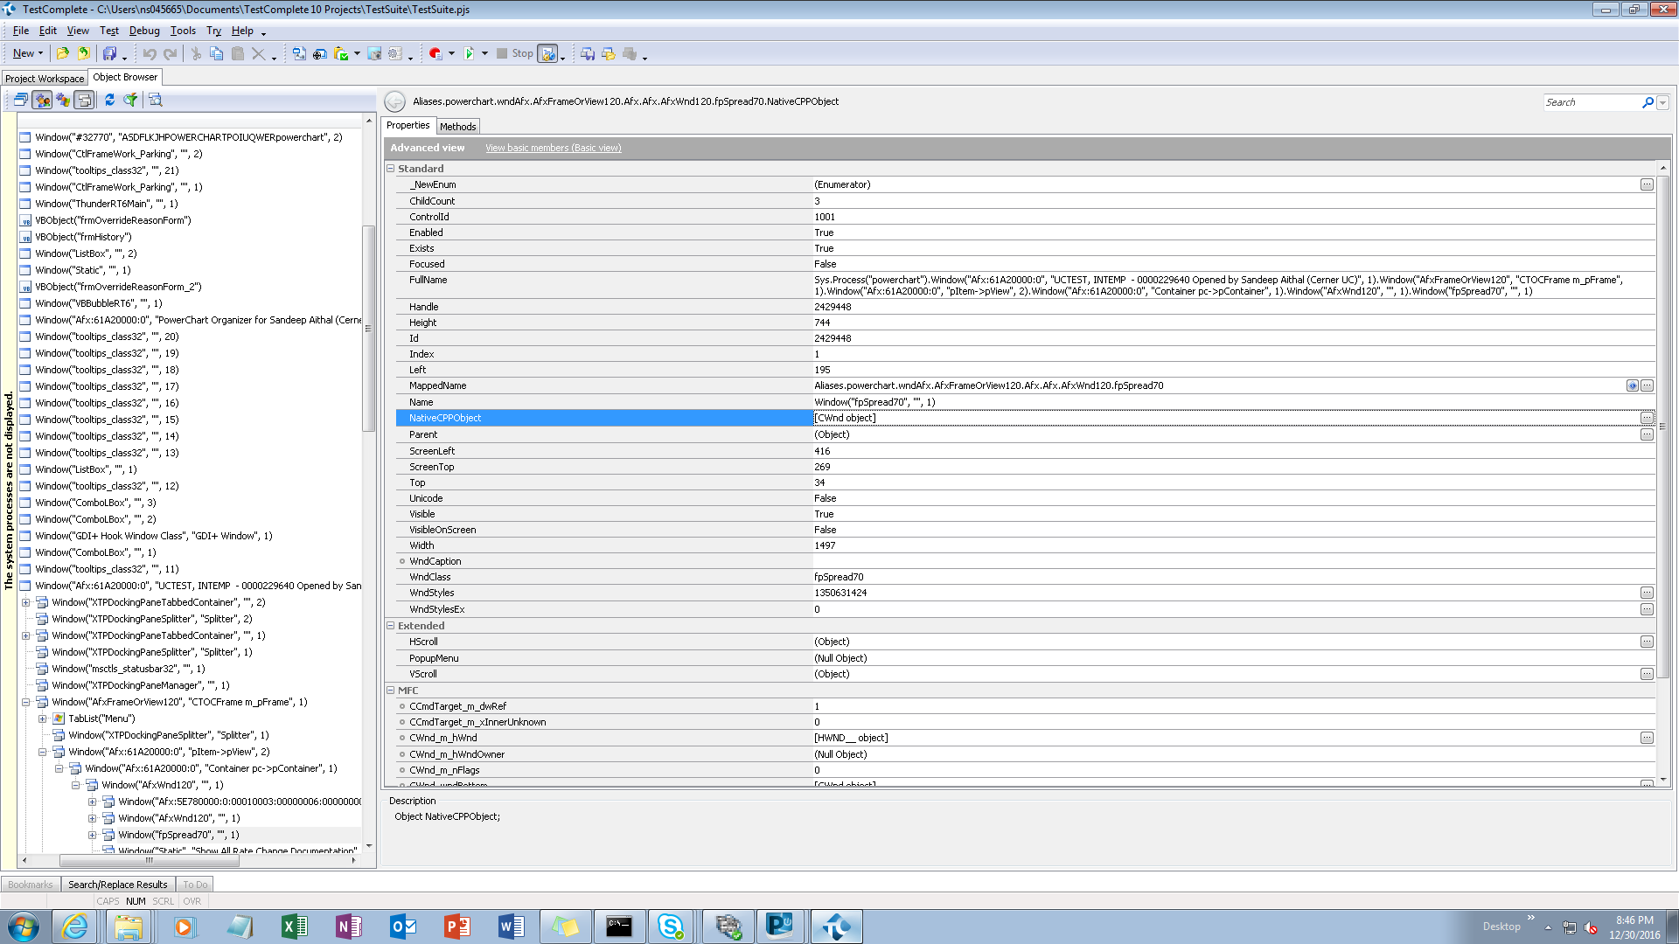Open the New button dropdown arrow
The image size is (1679, 944).
coord(40,54)
